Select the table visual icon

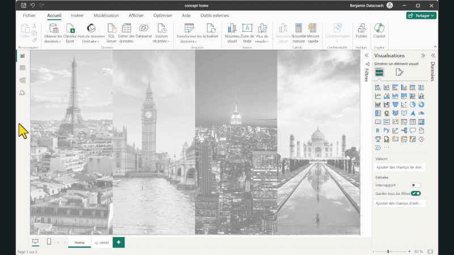tap(413, 122)
